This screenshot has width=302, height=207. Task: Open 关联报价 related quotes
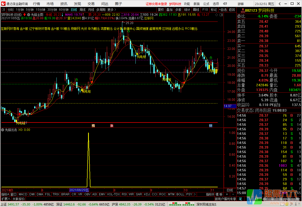[19, 199]
